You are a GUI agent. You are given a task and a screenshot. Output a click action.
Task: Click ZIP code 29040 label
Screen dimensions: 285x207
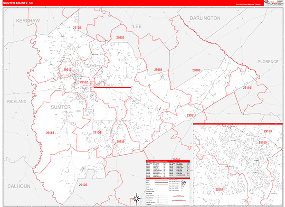pos(67,70)
